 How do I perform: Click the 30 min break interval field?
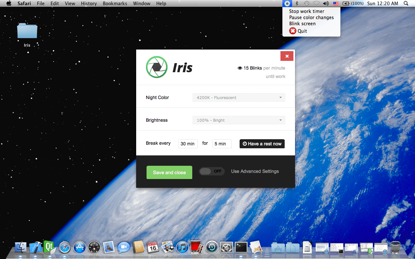pyautogui.click(x=188, y=143)
